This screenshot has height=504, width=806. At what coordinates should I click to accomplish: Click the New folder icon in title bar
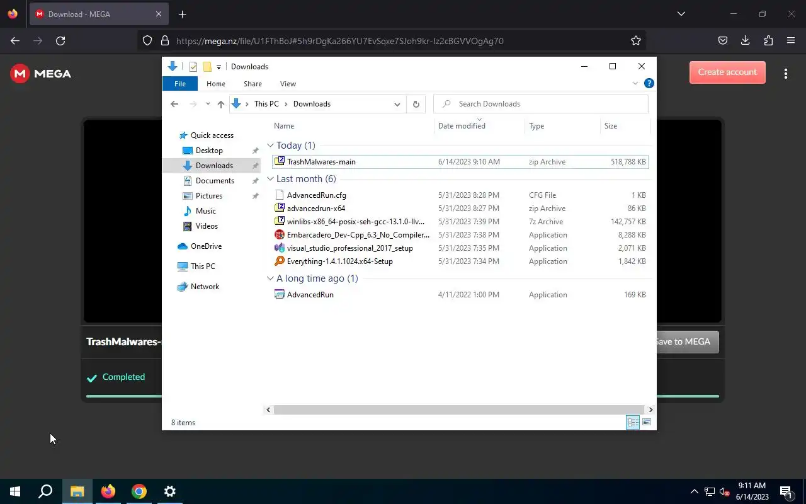coord(207,67)
